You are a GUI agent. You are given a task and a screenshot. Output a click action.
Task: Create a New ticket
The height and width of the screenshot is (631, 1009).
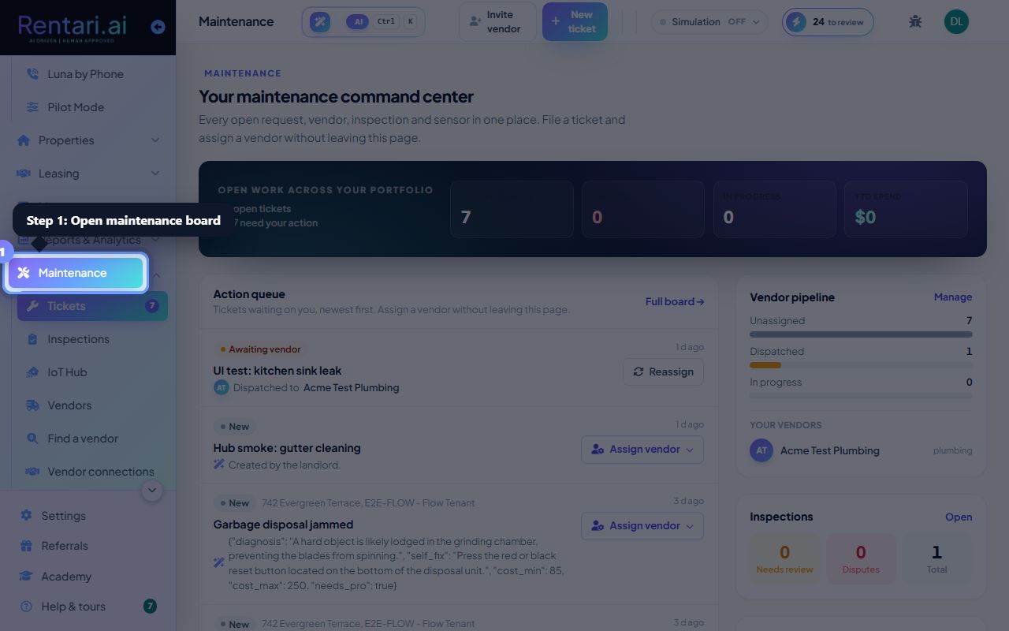[x=575, y=22]
